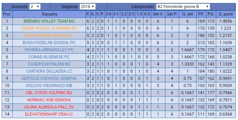Open DOLCOS V.BUSNAGO MB team
The image size is (238, 120).
49,86
